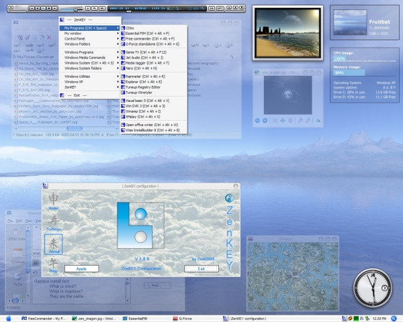
Task: Select the About section in ZenKEY configuration
Action: (x=54, y=244)
